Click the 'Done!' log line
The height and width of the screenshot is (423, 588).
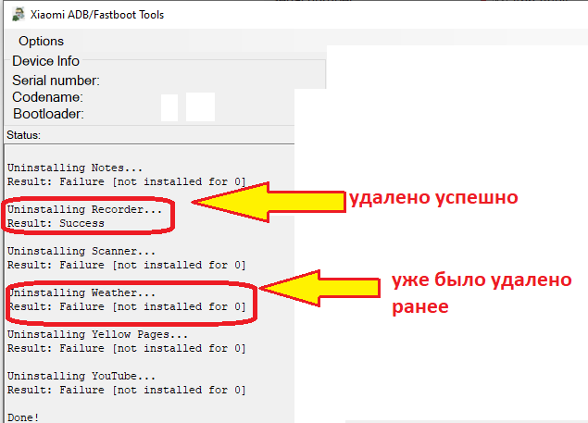point(23,417)
